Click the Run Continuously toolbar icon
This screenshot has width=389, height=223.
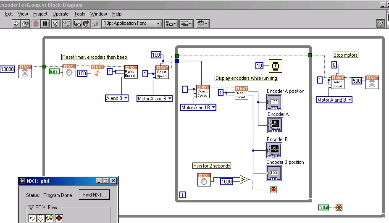(x=25, y=24)
